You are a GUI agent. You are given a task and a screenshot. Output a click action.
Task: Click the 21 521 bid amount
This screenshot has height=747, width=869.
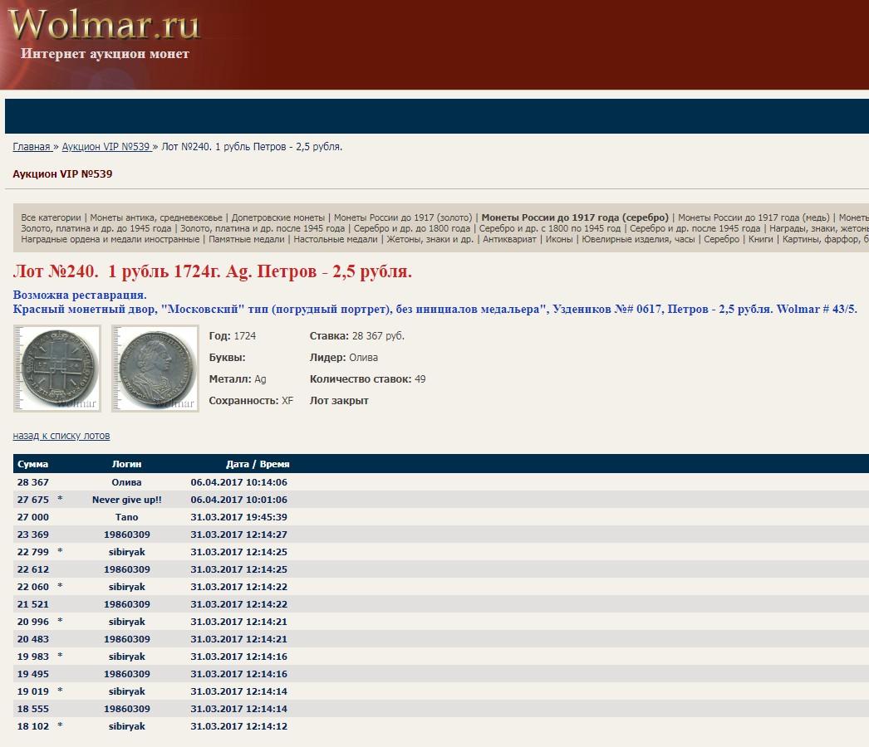[x=32, y=604]
